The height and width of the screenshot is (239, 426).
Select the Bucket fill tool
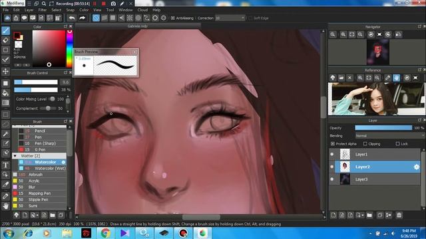tap(6, 93)
